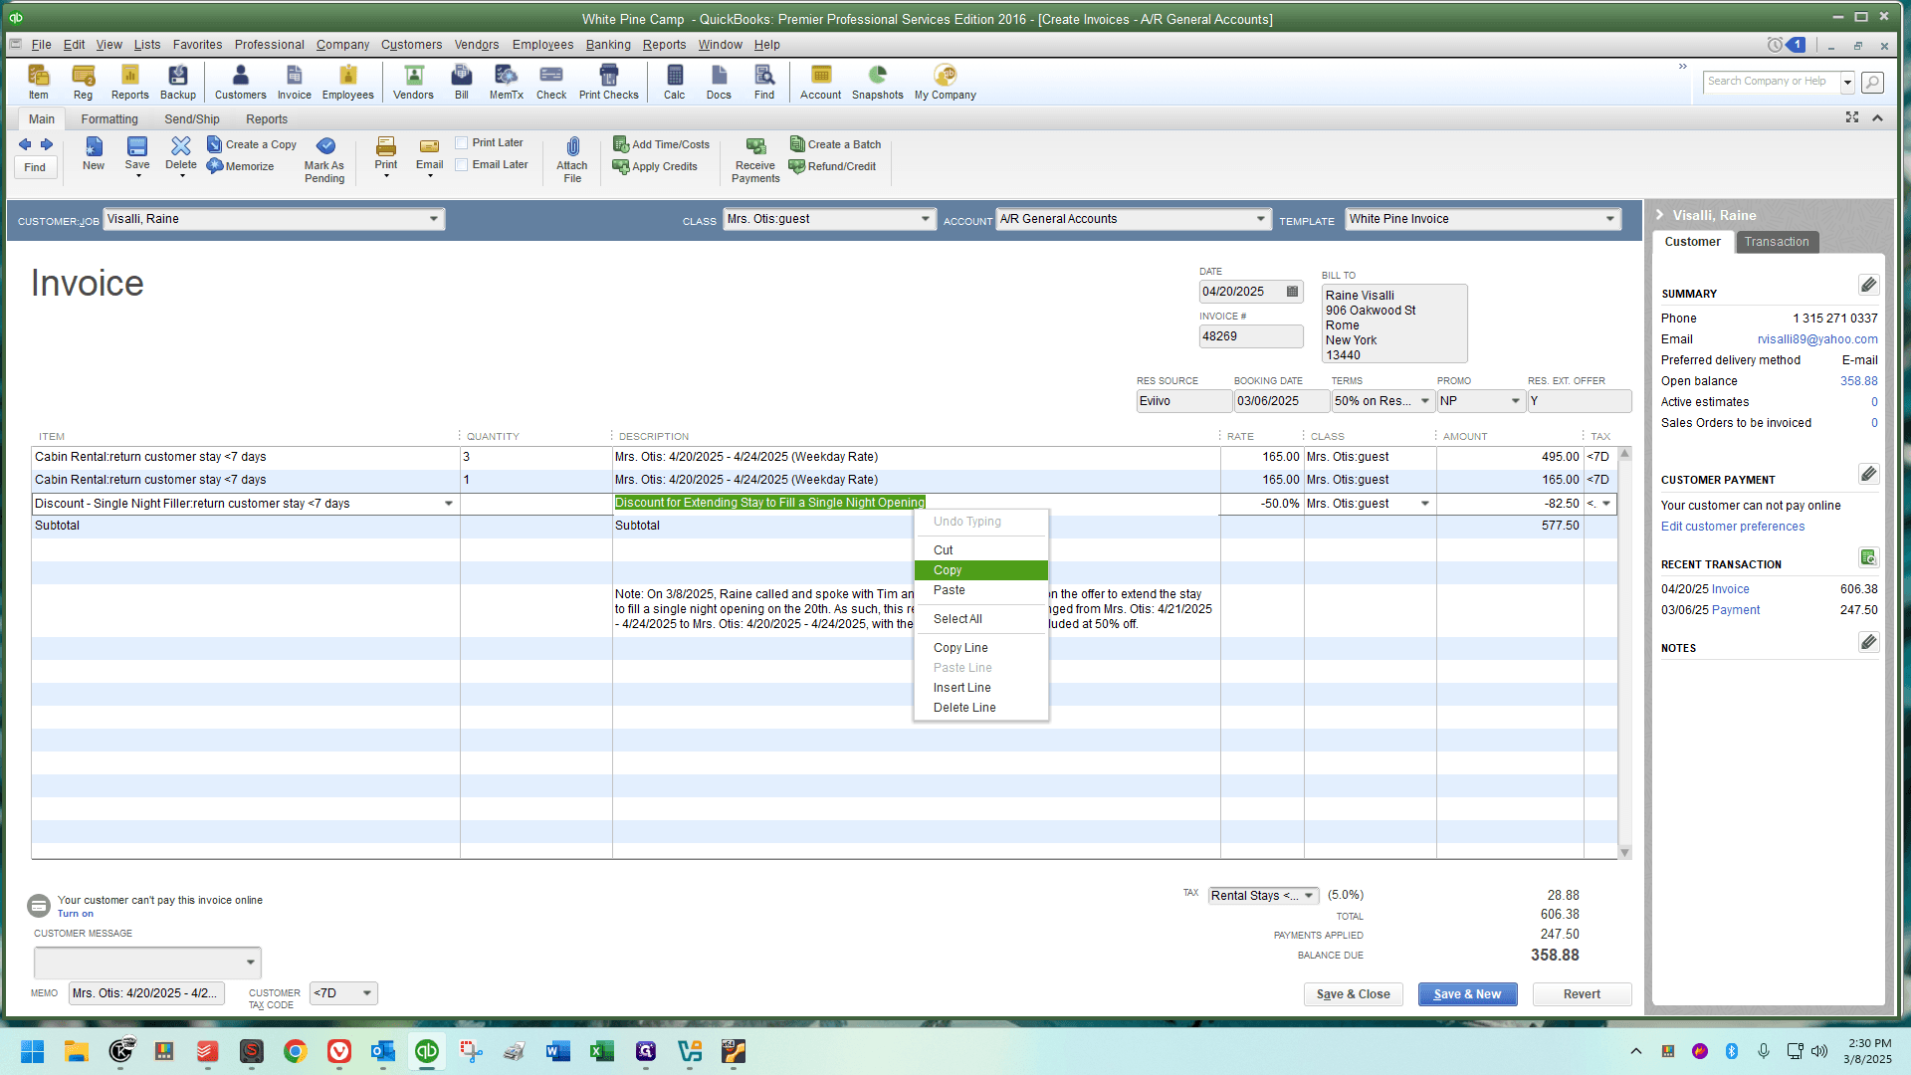
Task: Click the Search Company or Help field
Action: click(x=1773, y=82)
